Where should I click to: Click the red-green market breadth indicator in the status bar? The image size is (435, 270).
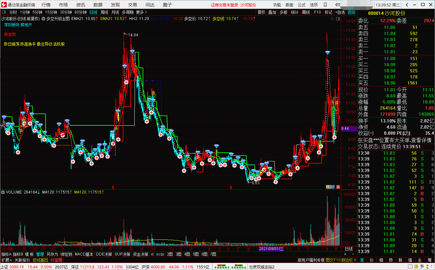coord(230,267)
